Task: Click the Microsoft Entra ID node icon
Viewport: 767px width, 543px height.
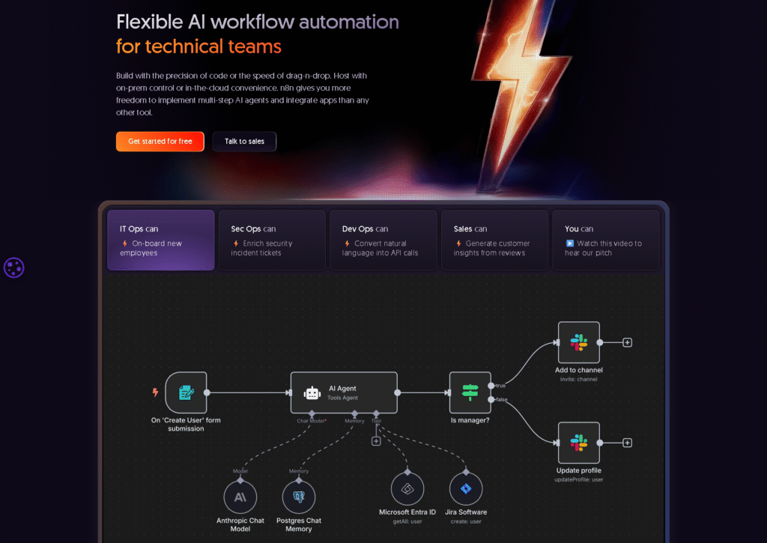Action: (x=407, y=488)
